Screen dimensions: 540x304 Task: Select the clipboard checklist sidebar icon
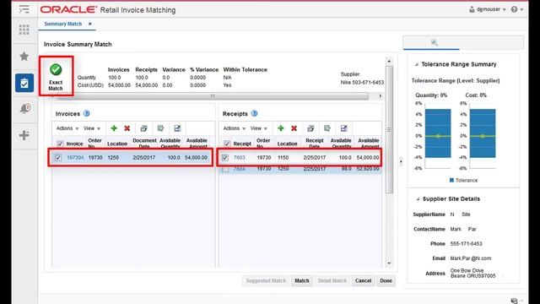click(x=24, y=83)
